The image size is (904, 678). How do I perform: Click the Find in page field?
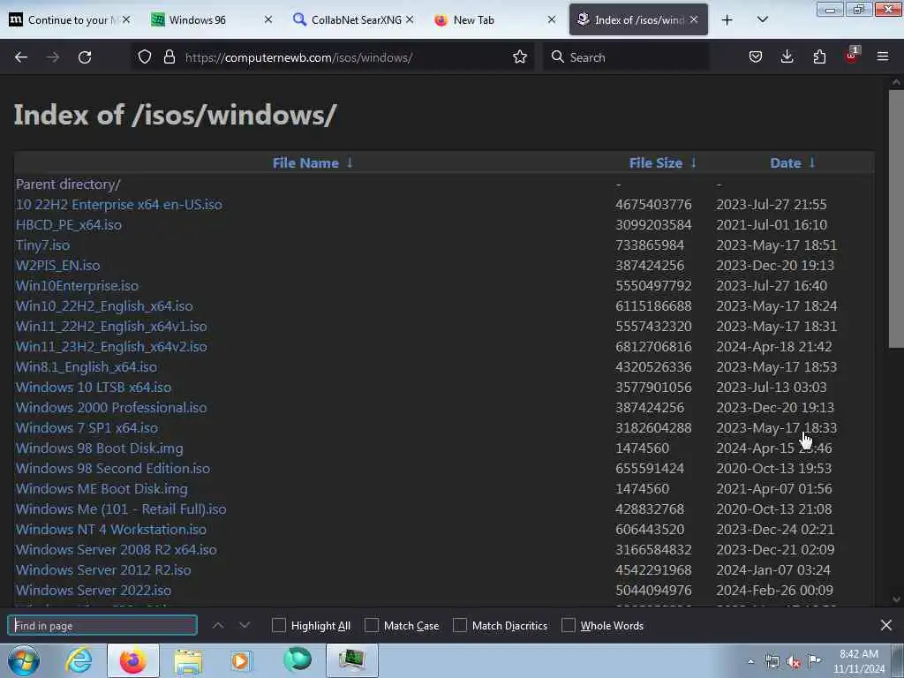102,626
